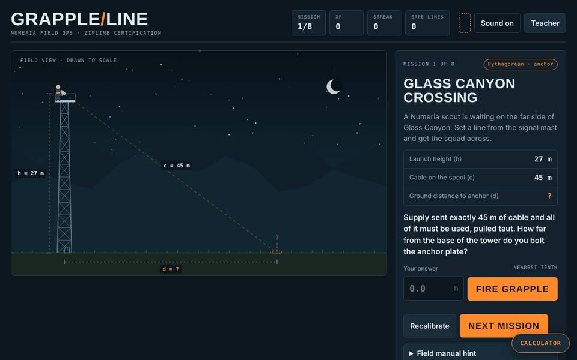Open the CALCULATOR floating button

[540, 343]
